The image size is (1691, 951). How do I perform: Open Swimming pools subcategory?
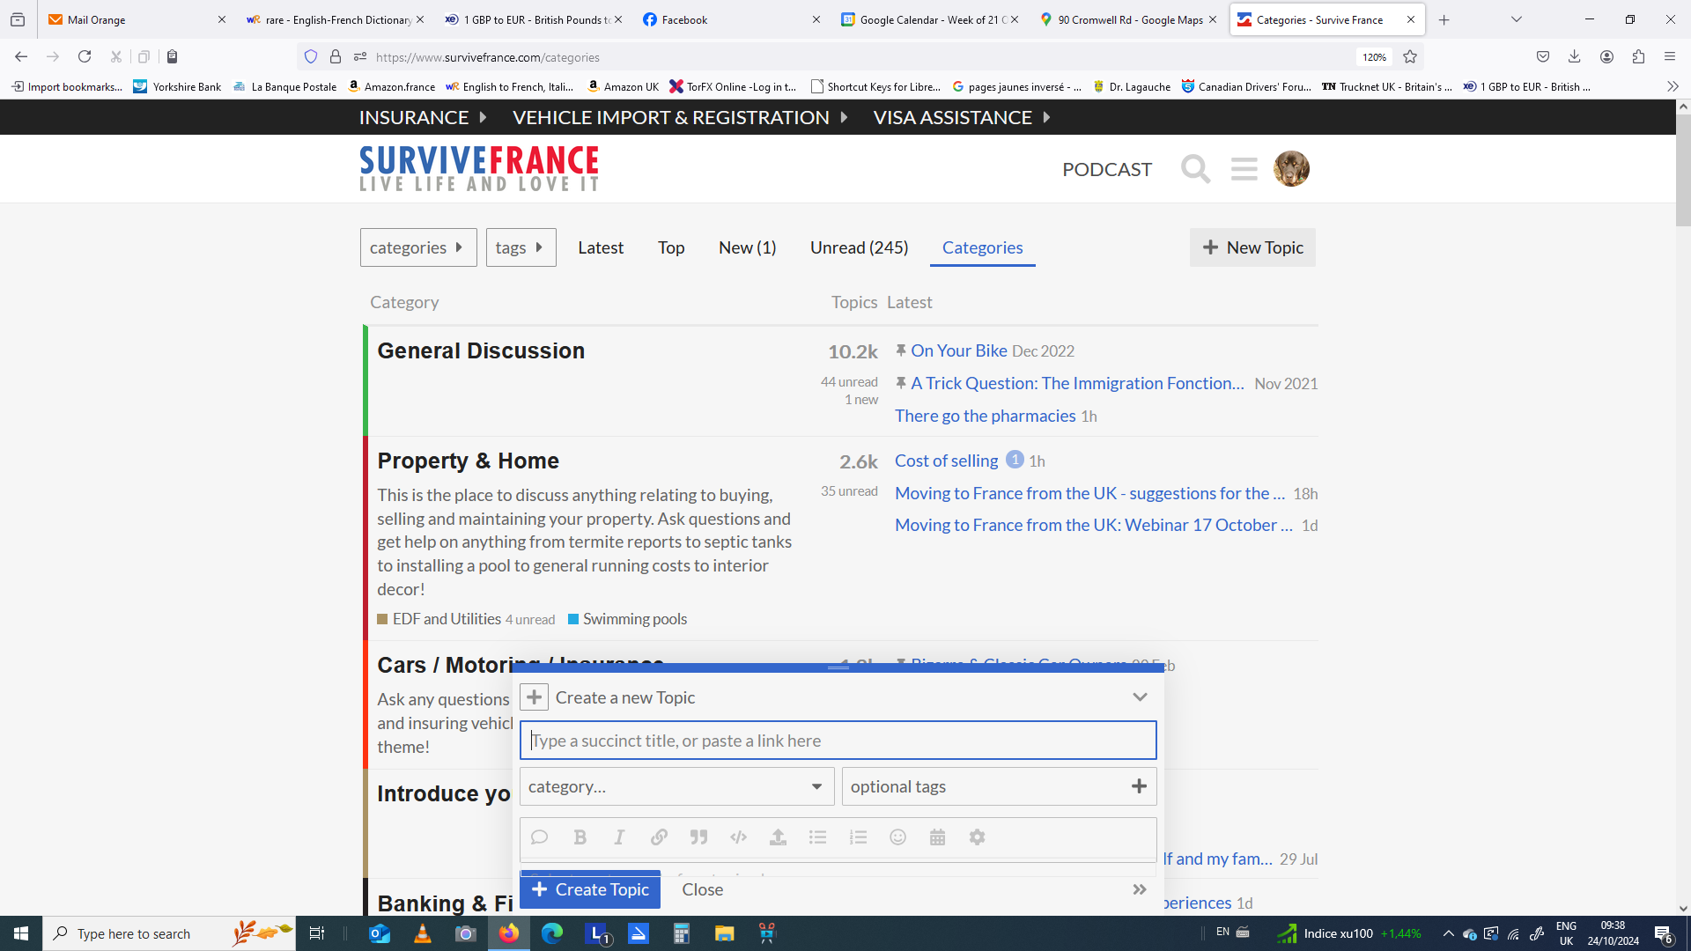(635, 619)
